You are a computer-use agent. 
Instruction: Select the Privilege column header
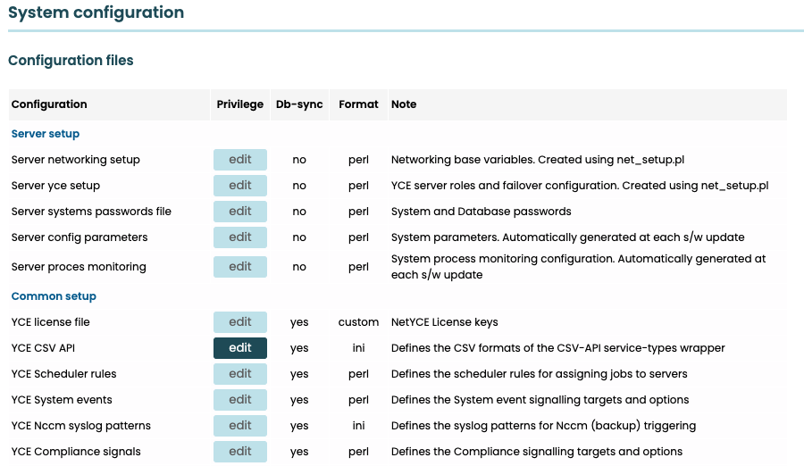point(239,104)
